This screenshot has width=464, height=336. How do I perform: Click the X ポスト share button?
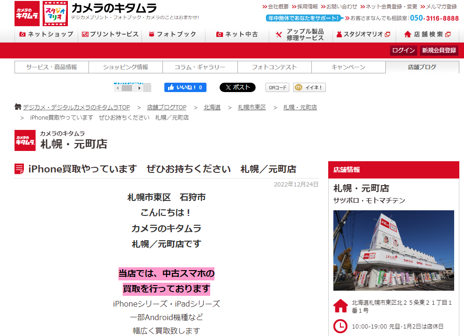[x=237, y=87]
